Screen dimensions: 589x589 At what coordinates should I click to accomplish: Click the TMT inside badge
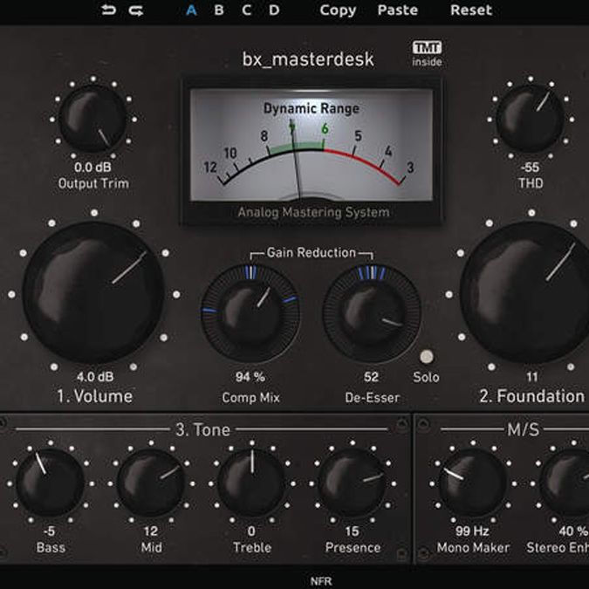point(427,54)
